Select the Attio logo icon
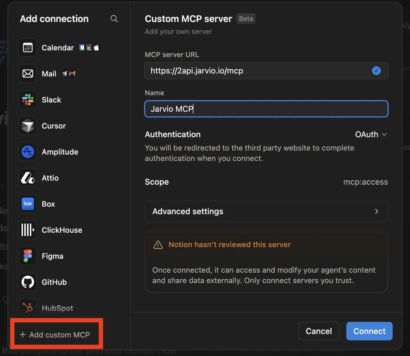 [x=28, y=178]
